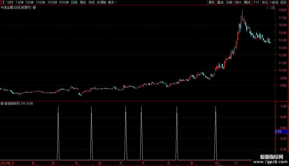The width and height of the screenshot is (289, 166).
Task: Add stock with +自选 button
Action: pyautogui.click(x=274, y=2)
